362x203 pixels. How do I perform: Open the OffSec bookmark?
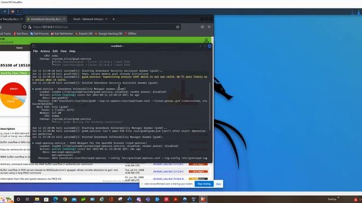point(131,34)
